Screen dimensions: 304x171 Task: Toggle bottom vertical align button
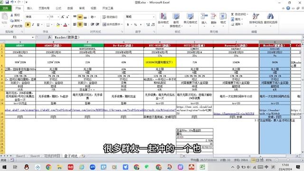click(85, 17)
